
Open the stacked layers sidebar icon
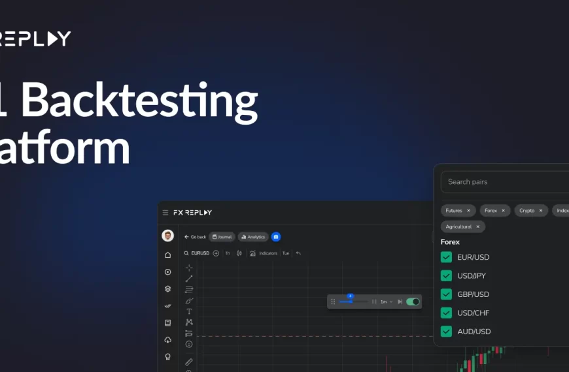click(167, 289)
